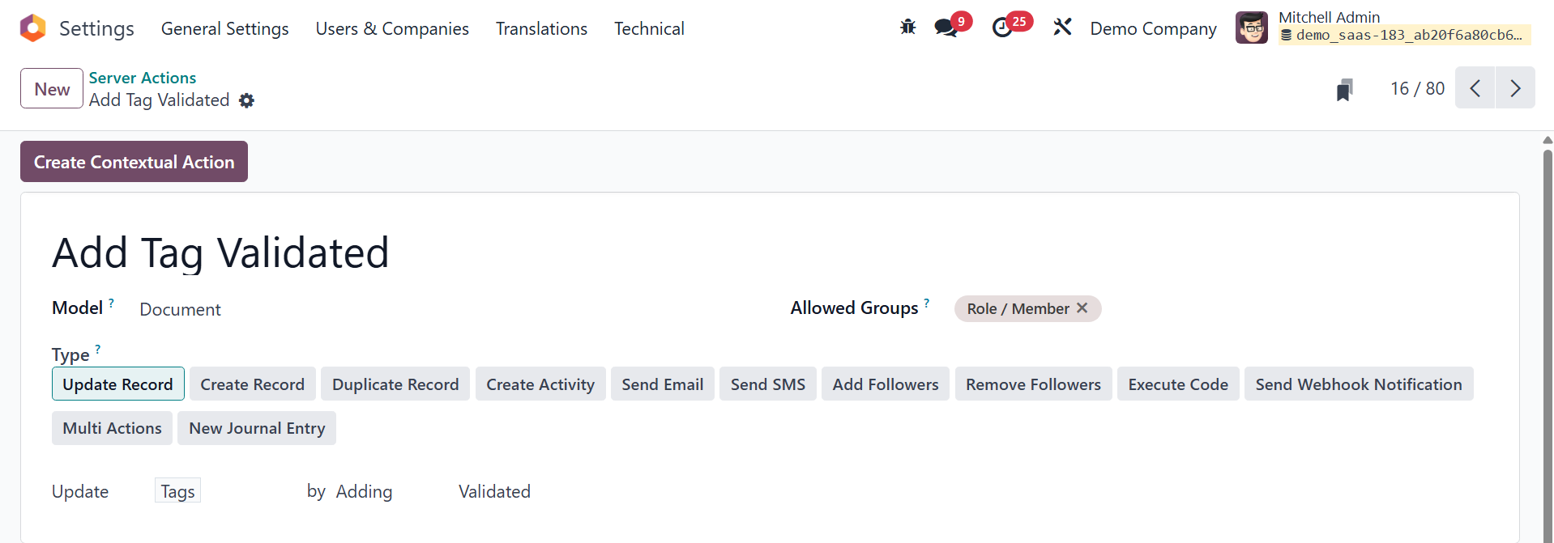
Task: Open the Demo Company switcher
Action: pos(1153,29)
